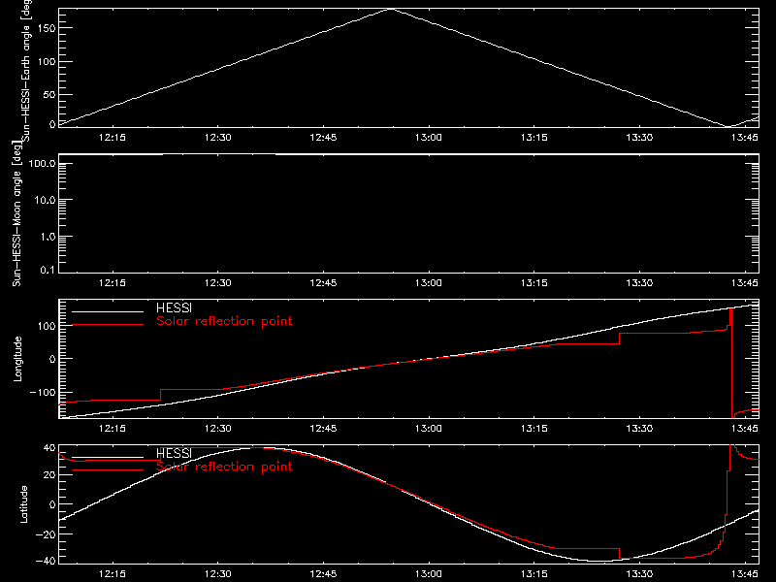Click the 150 tick on Earth angle axis

[47, 28]
